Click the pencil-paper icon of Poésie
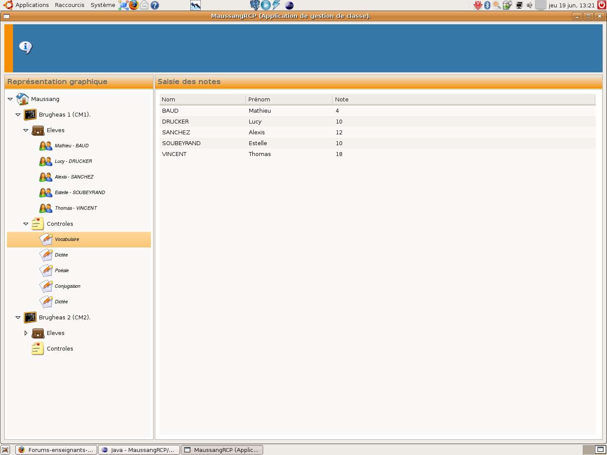This screenshot has width=607, height=455. (x=46, y=270)
